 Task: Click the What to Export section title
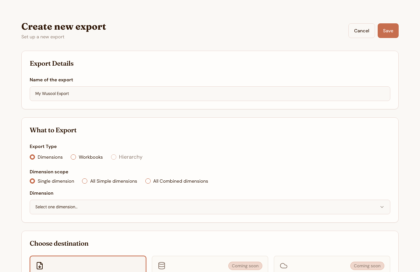click(x=53, y=130)
